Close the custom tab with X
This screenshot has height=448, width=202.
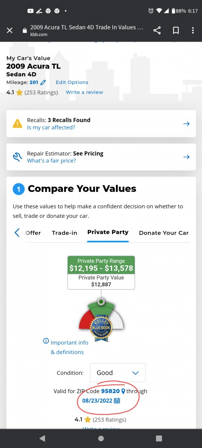pos(10,30)
